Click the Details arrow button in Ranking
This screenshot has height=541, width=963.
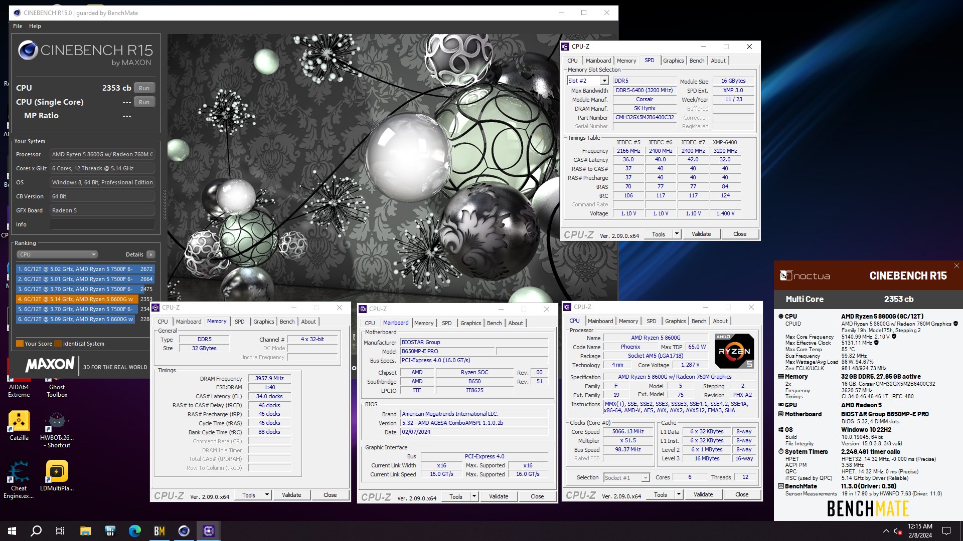pos(150,254)
